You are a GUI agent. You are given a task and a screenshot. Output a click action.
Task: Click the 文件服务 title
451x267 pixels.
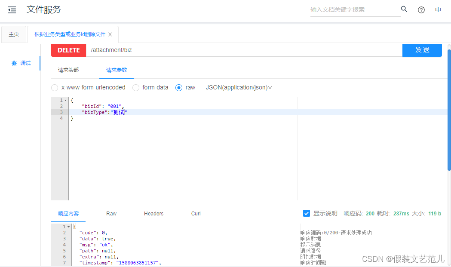click(x=44, y=10)
